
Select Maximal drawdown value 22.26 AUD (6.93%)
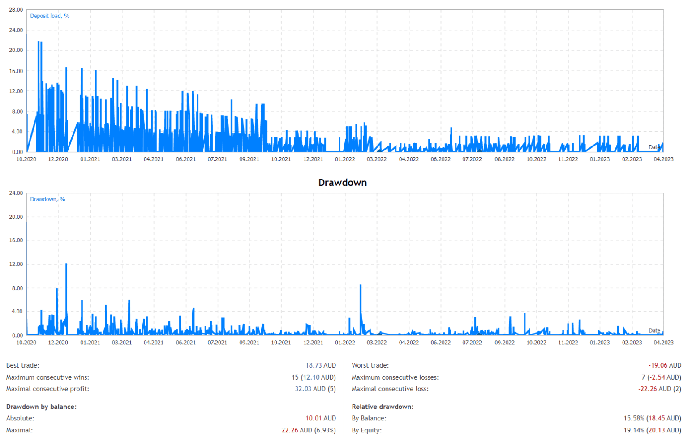point(308,430)
